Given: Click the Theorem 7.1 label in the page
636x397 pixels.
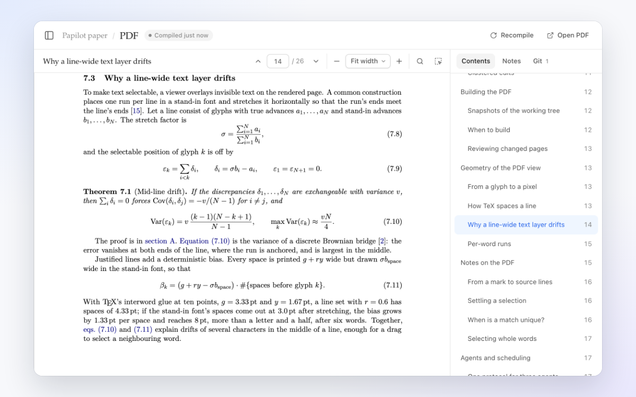Looking at the screenshot, I should point(107,192).
